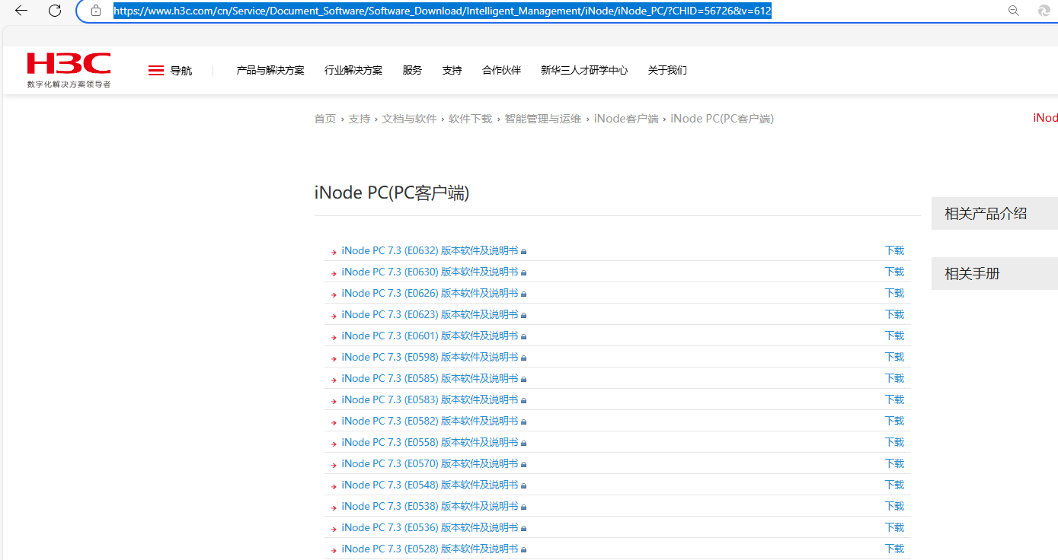Open iNode PC 7.3 (E0623) 版本软件及说明书
Viewport: 1058px width, 560px height.
(430, 314)
